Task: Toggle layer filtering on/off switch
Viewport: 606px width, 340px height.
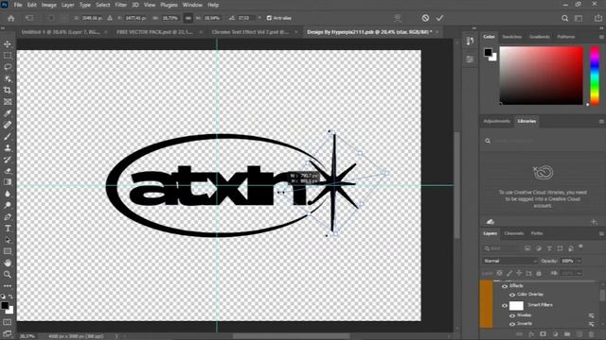Action: pos(580,246)
